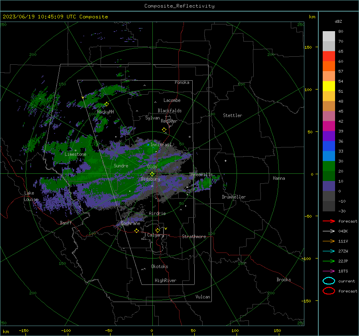Click the Calgary city label

pyautogui.click(x=156, y=235)
